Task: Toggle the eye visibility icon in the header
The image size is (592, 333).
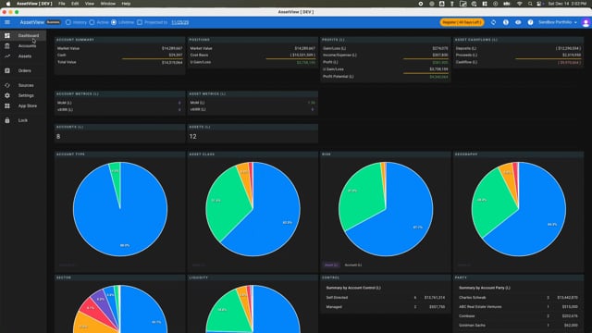Action: (518, 22)
